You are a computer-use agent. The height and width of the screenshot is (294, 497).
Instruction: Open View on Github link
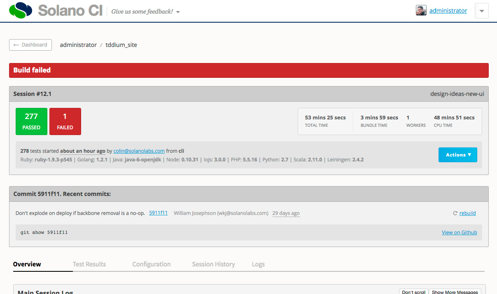coord(459,233)
